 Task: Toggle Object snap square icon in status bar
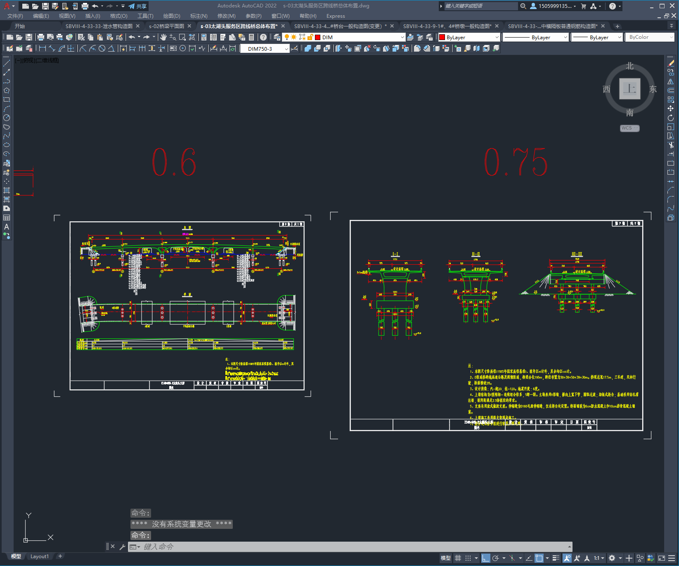[x=539, y=558]
